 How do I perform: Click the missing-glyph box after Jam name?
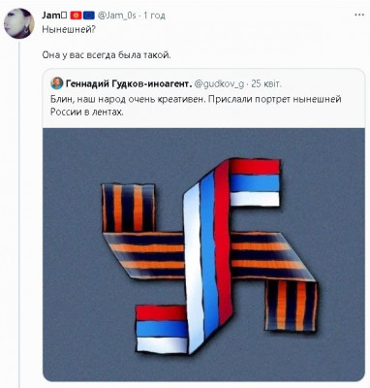pos(64,16)
